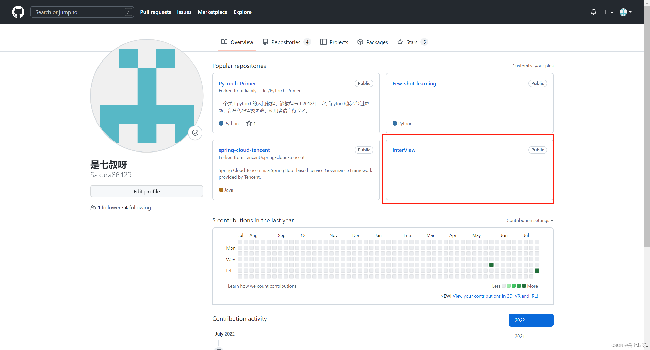Open the InterView repository link
The width and height of the screenshot is (650, 350).
pos(403,149)
